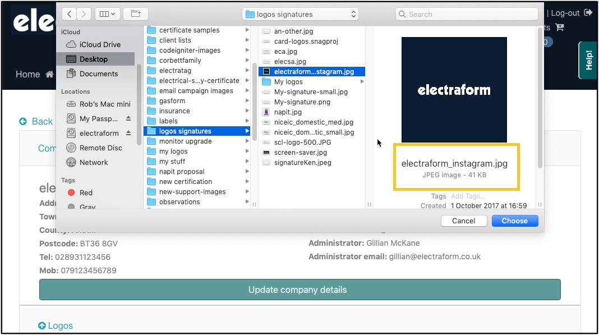Expand the insurance folder arrow
The height and width of the screenshot is (335, 599).
(x=247, y=111)
